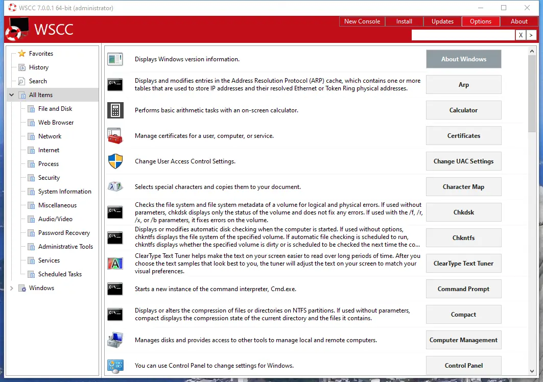Click the File and Disk page icon
Screen dimensions: 543x382
tap(32, 109)
